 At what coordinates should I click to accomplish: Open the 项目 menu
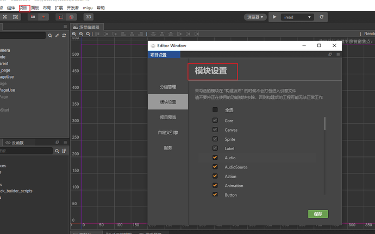(x=23, y=8)
